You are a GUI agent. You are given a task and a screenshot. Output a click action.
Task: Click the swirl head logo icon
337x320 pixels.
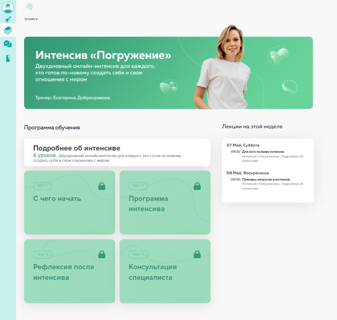pyautogui.click(x=30, y=7)
